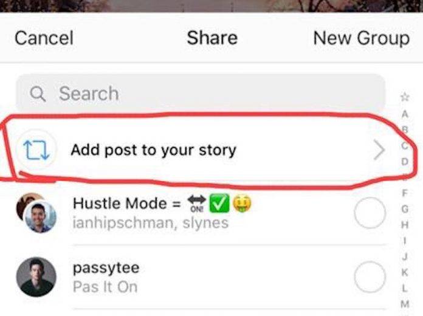Click the magnifying glass search icon

tap(38, 94)
